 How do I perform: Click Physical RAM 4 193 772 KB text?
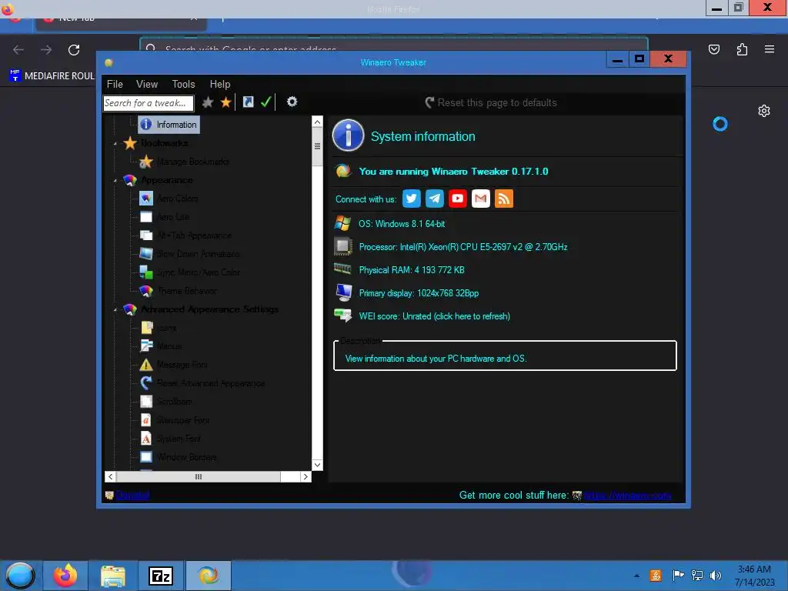[x=412, y=270]
